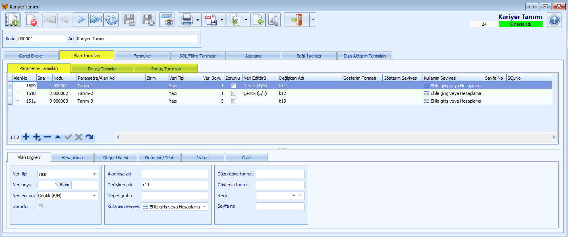This screenshot has width=568, height=237.
Task: Add a row with the grid plus icon
Action: click(26, 137)
